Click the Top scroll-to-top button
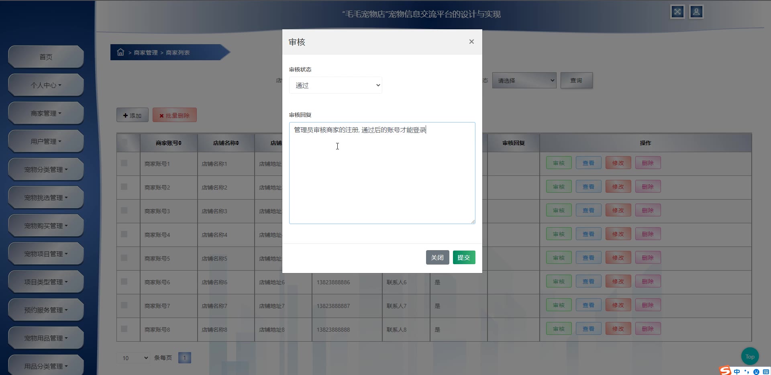The height and width of the screenshot is (375, 771). tap(750, 357)
